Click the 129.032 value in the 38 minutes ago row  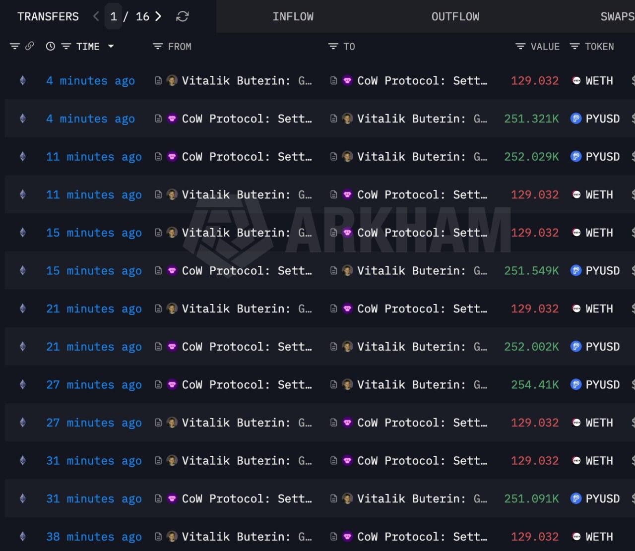(x=535, y=537)
